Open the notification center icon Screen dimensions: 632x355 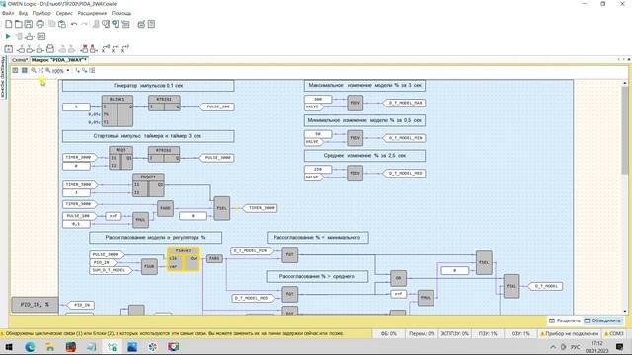click(619, 347)
